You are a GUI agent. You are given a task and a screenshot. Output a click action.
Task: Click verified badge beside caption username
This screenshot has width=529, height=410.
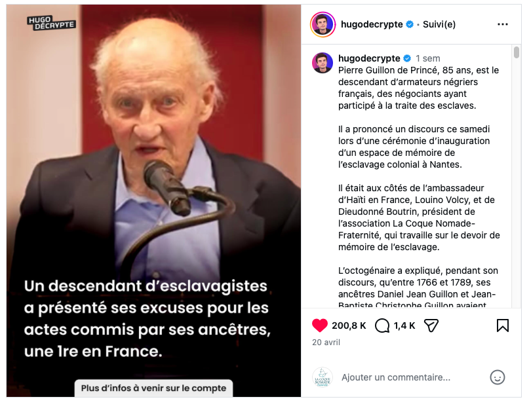pyautogui.click(x=407, y=58)
